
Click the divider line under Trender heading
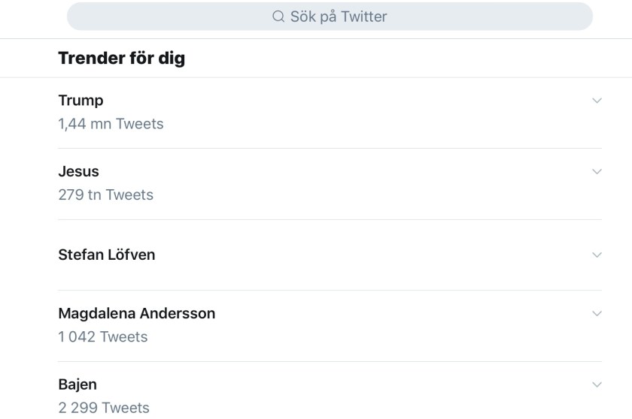coord(316,77)
